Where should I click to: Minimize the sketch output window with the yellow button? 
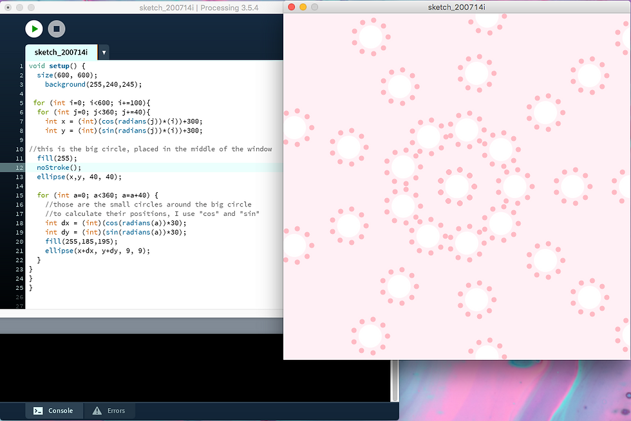[303, 7]
